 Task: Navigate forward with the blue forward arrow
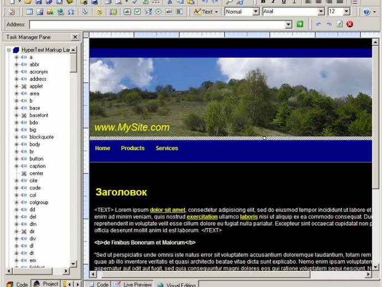(329, 24)
